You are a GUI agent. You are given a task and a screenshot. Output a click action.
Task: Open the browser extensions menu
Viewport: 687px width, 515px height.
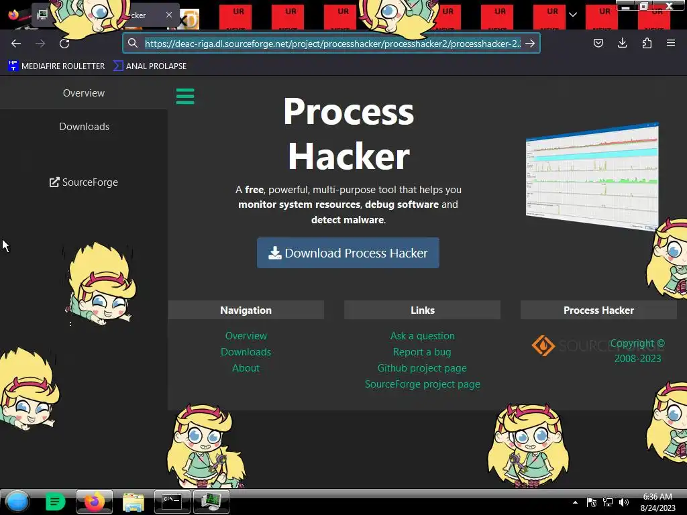pos(647,43)
